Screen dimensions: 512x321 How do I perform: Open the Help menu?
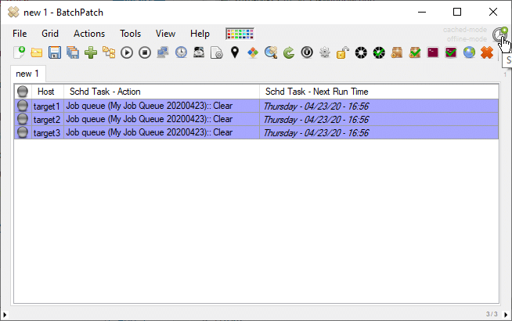click(200, 34)
